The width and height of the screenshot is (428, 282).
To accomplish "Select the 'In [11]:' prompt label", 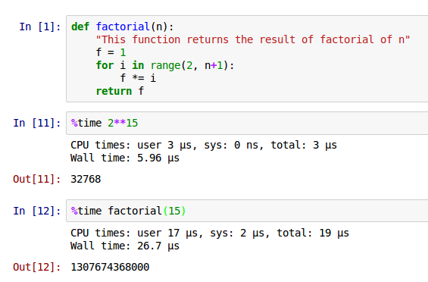I will tap(37, 124).
